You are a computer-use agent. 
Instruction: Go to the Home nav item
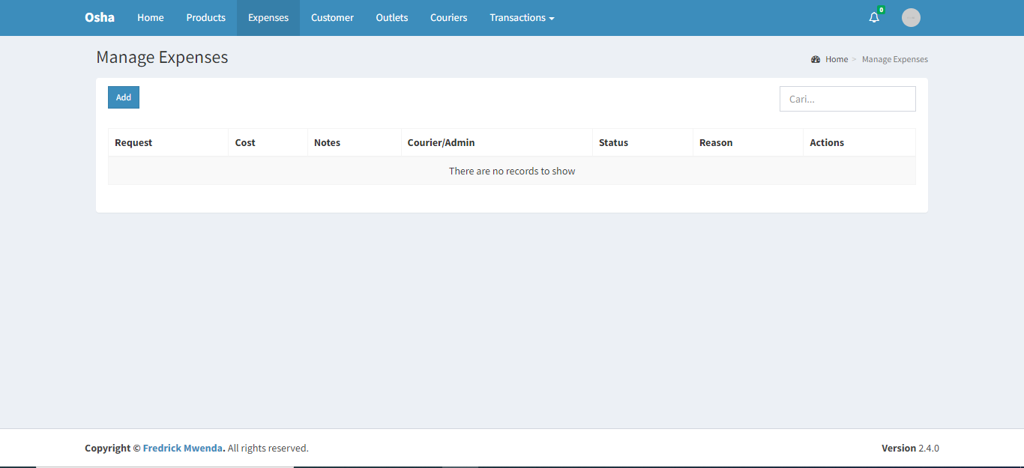pos(150,18)
